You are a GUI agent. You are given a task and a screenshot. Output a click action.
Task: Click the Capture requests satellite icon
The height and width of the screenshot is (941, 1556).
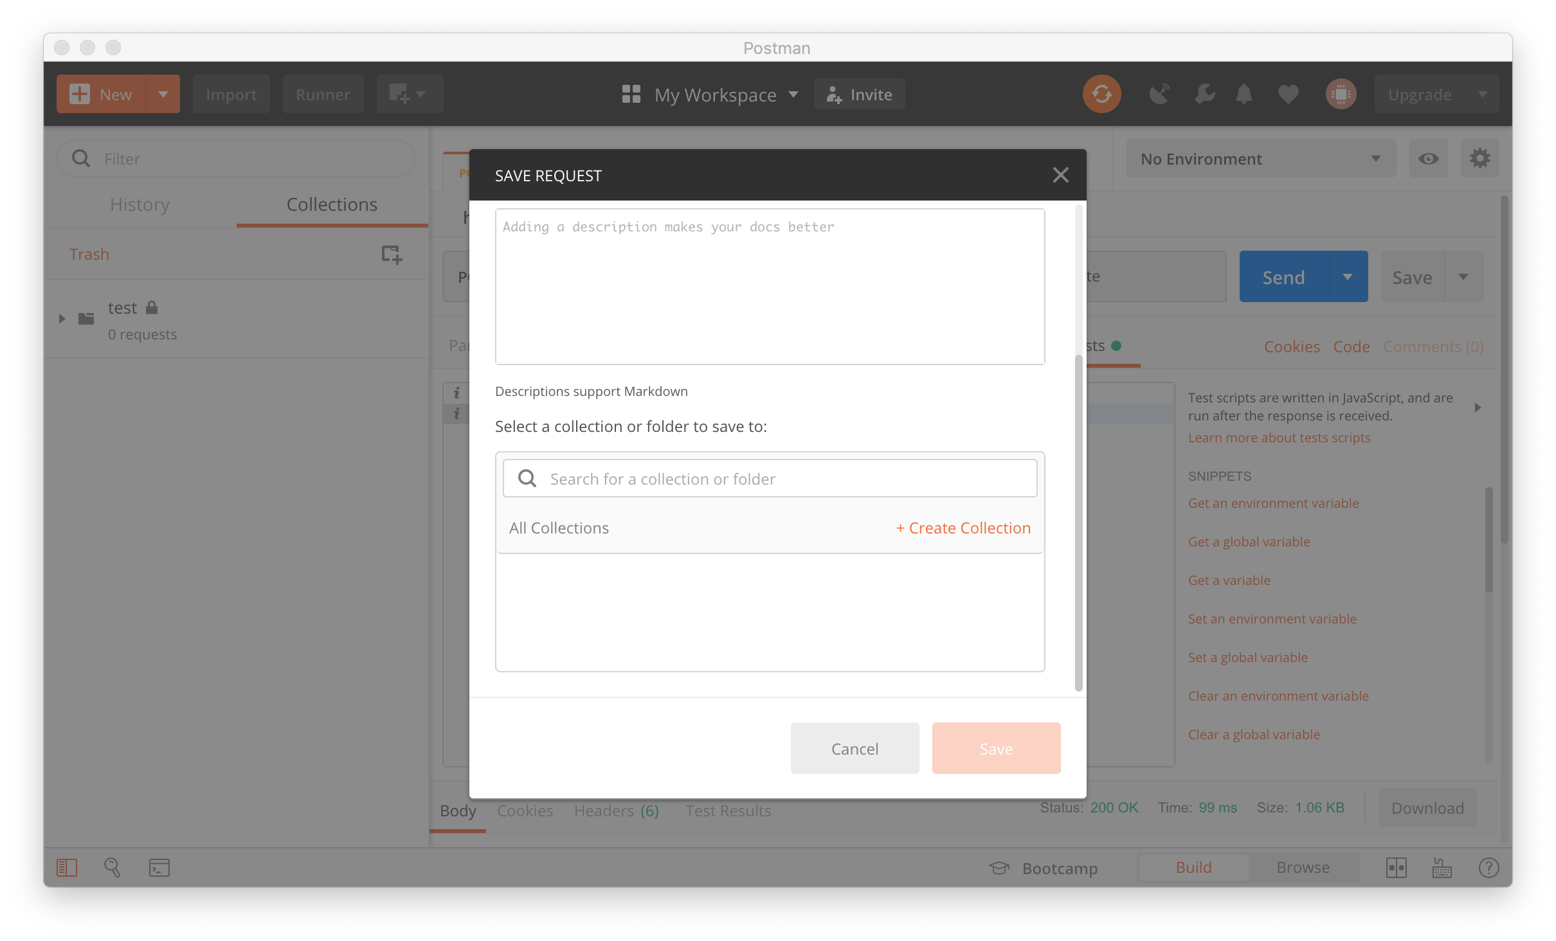click(x=1159, y=94)
